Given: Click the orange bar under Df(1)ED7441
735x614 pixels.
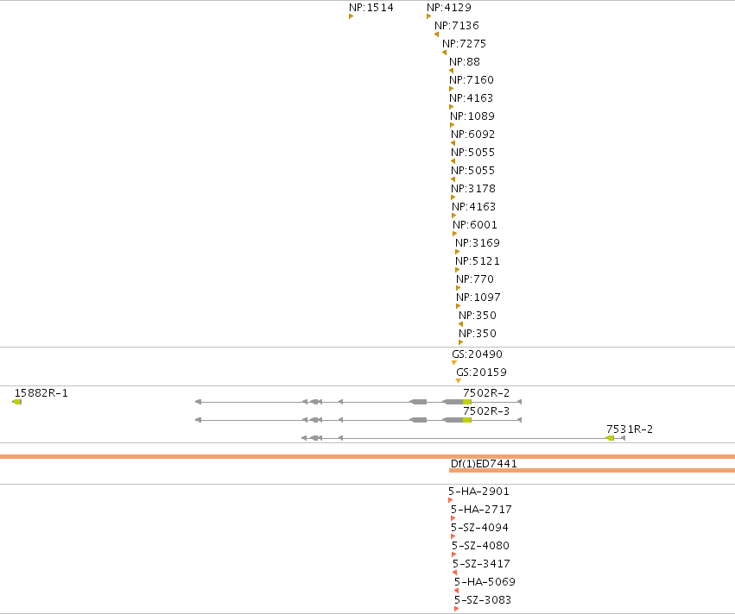Looking at the screenshot, I should (592, 471).
